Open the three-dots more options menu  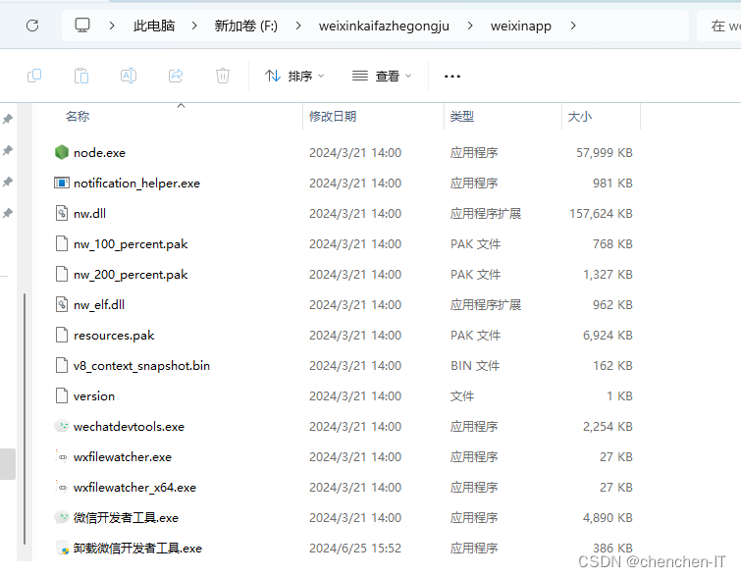(x=452, y=77)
